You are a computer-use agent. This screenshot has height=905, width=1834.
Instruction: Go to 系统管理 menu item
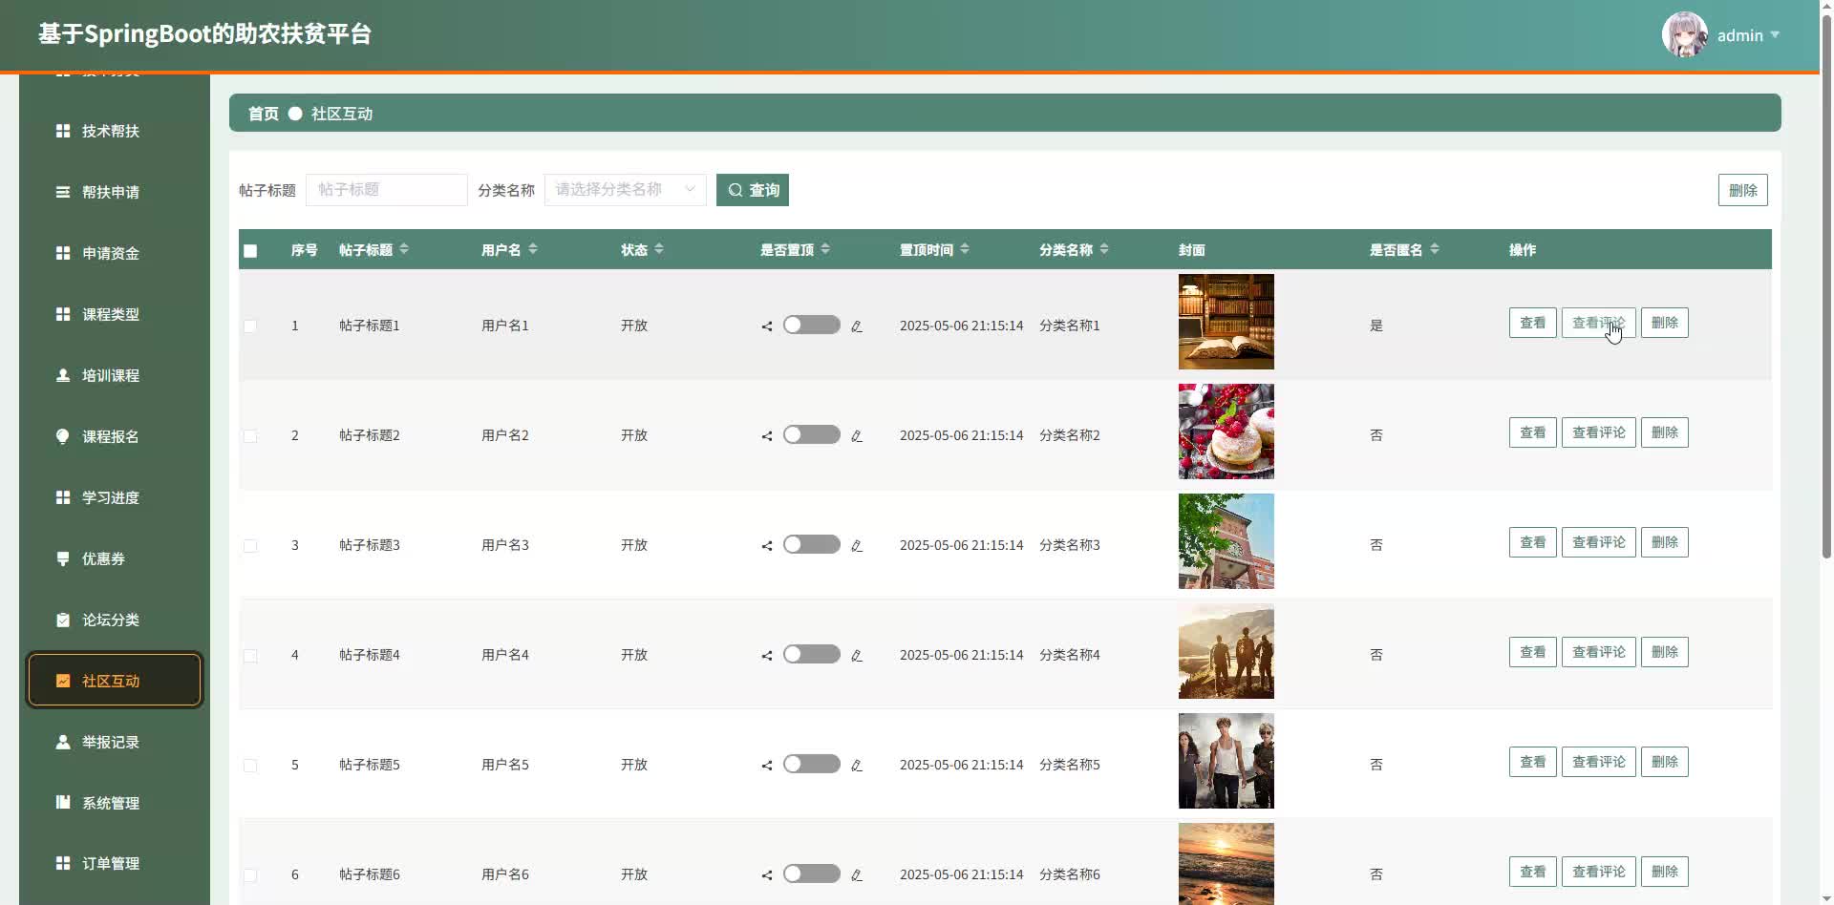(111, 803)
